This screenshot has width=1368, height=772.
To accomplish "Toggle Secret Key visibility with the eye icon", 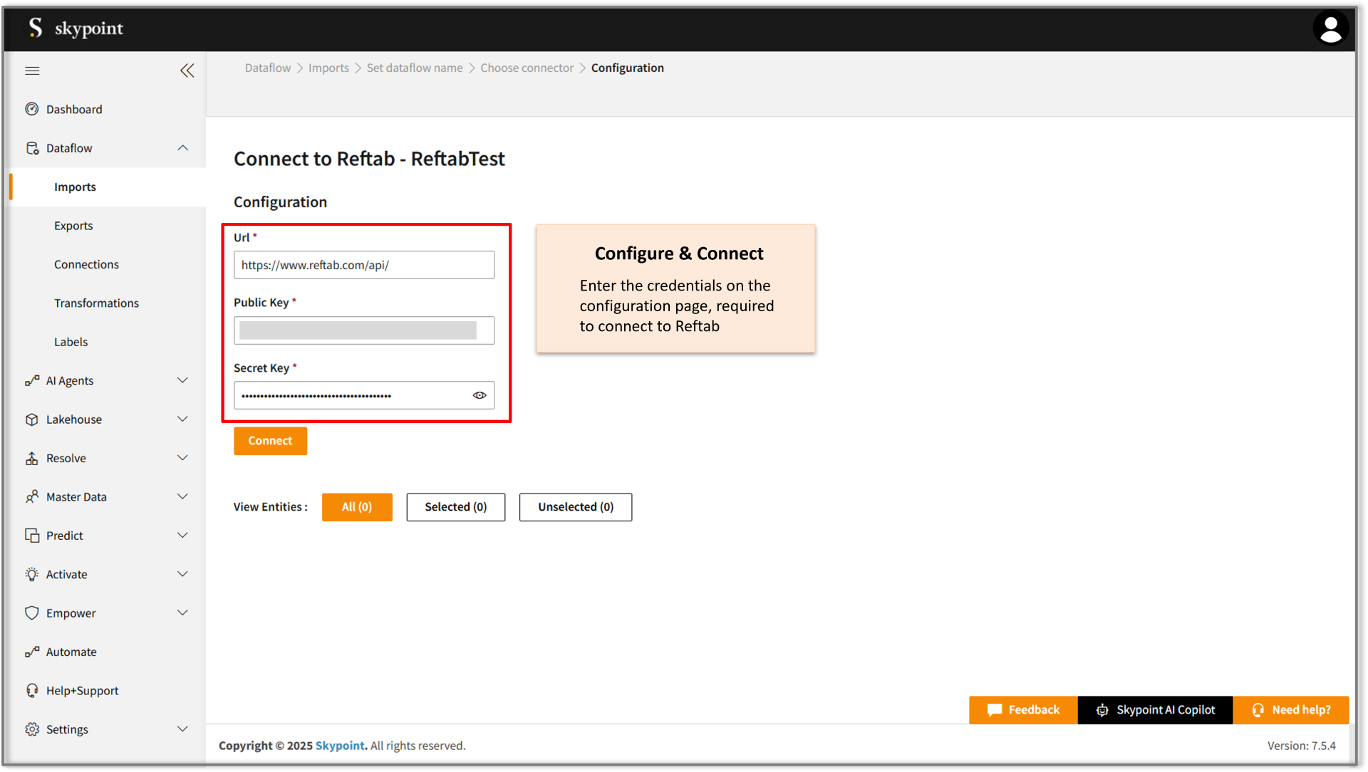I will coord(479,395).
